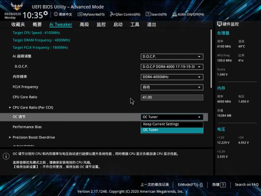Open the 内存频率 DDR4-4000MHz dropdown
Image resolution: width=261 pixels, height=196 pixels.
[172, 77]
